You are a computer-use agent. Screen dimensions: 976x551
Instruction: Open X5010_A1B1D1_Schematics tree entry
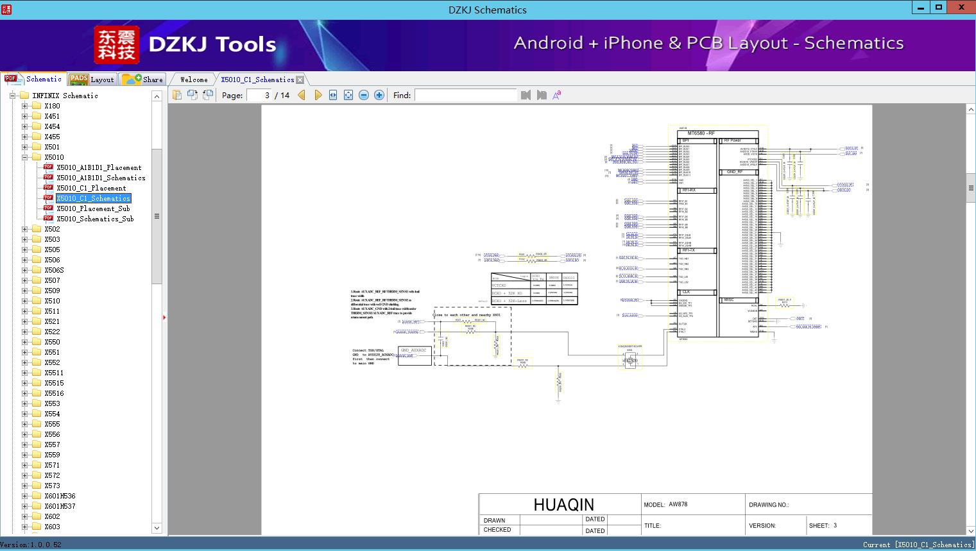[x=101, y=178]
